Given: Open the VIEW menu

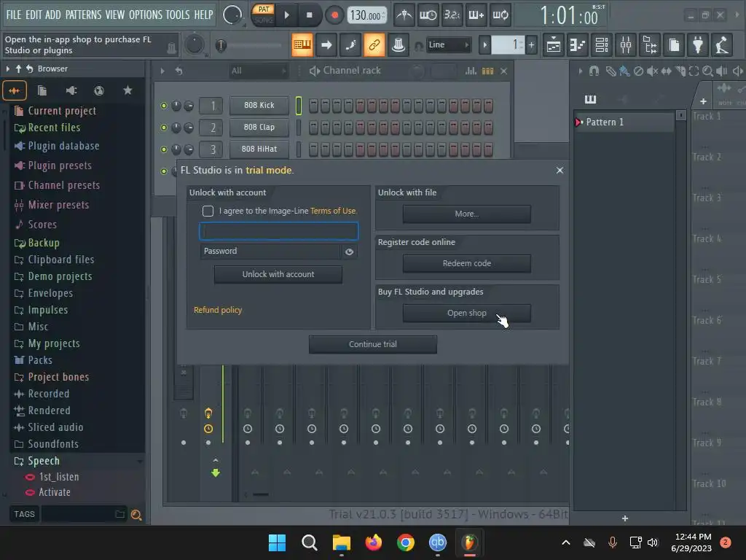Looking at the screenshot, I should pos(114,15).
